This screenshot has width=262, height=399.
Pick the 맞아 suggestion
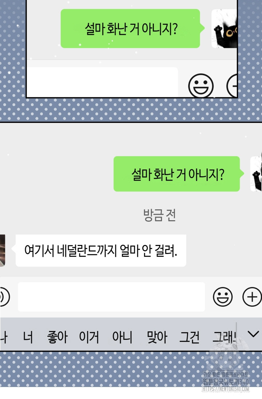[x=157, y=337]
